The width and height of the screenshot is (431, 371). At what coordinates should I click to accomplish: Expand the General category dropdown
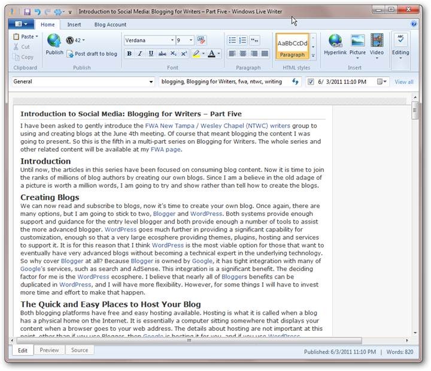(x=150, y=82)
